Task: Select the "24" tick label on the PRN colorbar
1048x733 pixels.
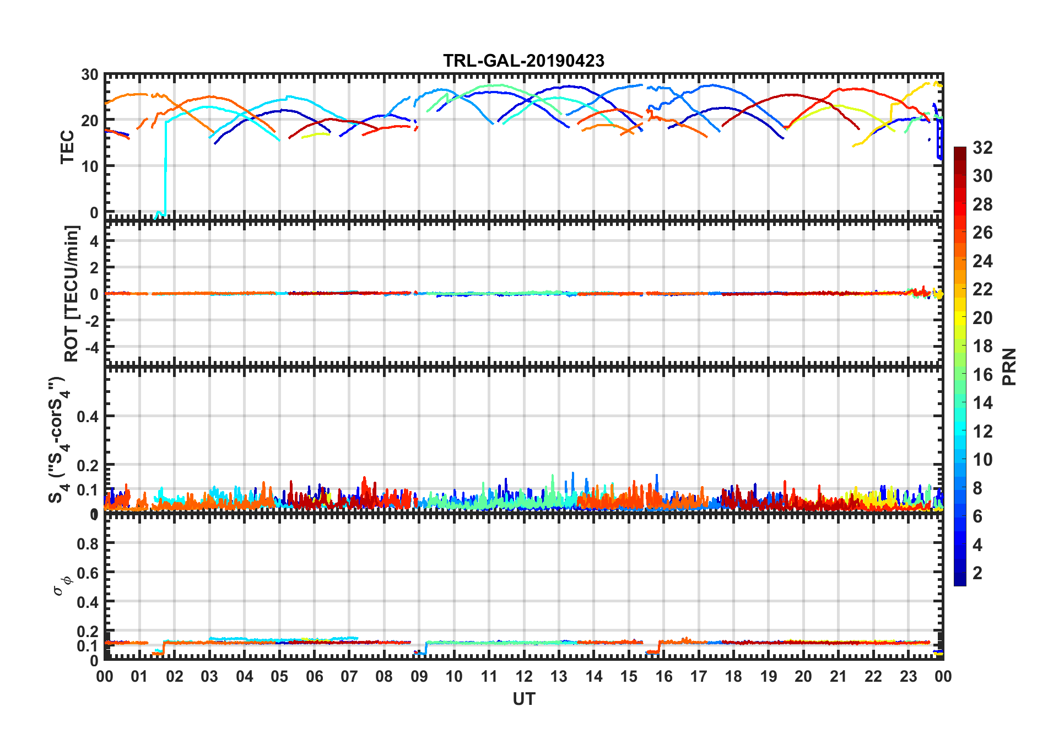Action: click(x=983, y=261)
